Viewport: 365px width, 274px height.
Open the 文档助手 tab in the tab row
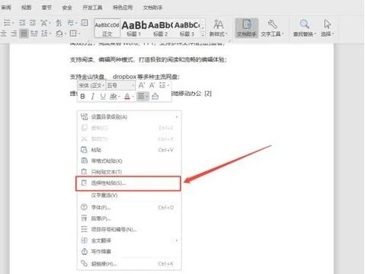[152, 8]
